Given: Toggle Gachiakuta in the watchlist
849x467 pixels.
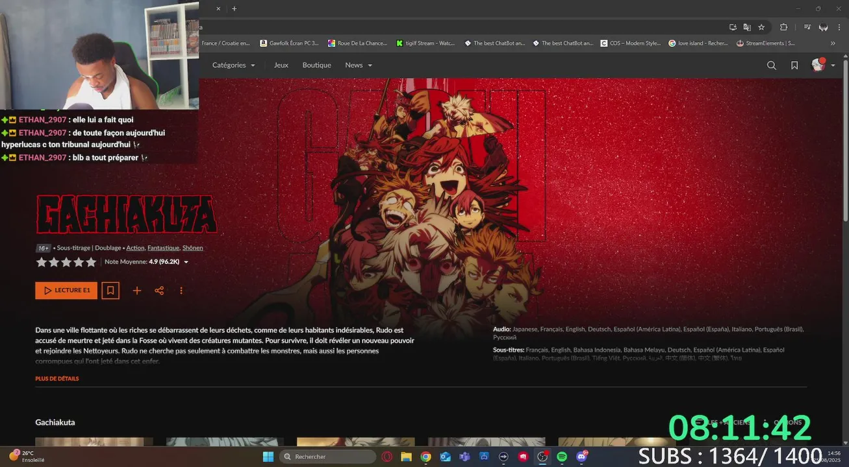Looking at the screenshot, I should [110, 291].
